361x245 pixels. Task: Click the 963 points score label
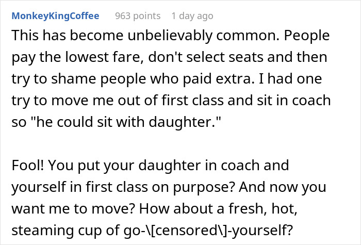[138, 16]
